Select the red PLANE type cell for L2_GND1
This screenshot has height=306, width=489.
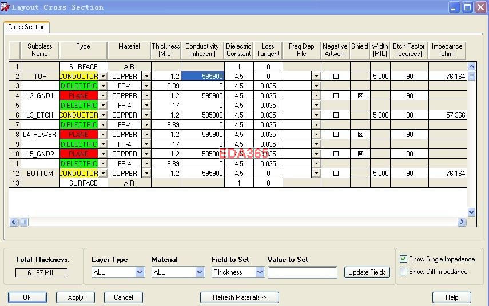coord(79,95)
